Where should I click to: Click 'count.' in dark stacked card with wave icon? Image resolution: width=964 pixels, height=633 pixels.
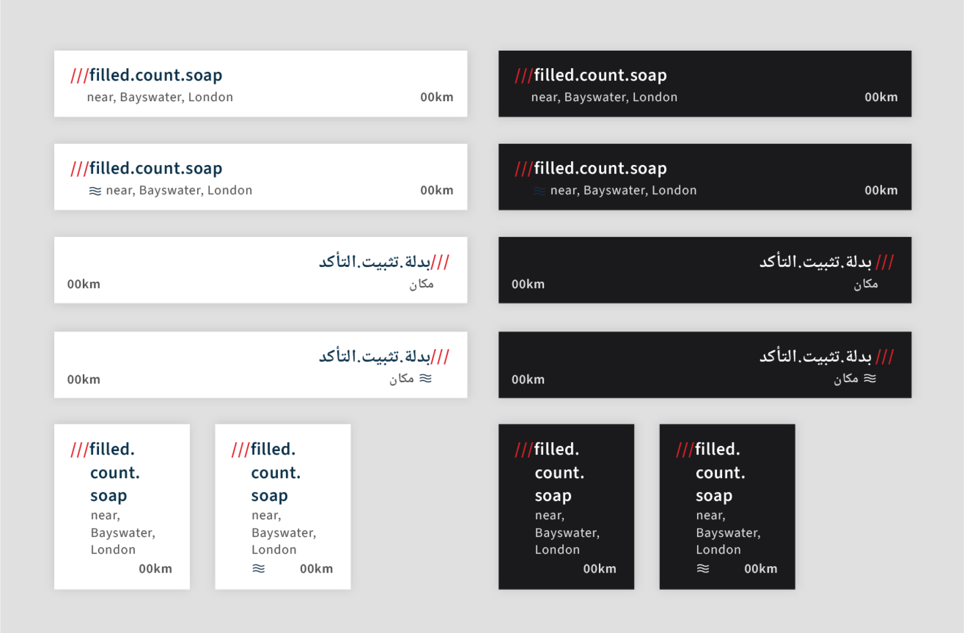(x=720, y=473)
